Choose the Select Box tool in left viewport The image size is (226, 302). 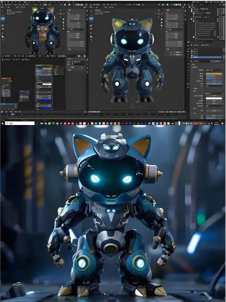click(3, 11)
